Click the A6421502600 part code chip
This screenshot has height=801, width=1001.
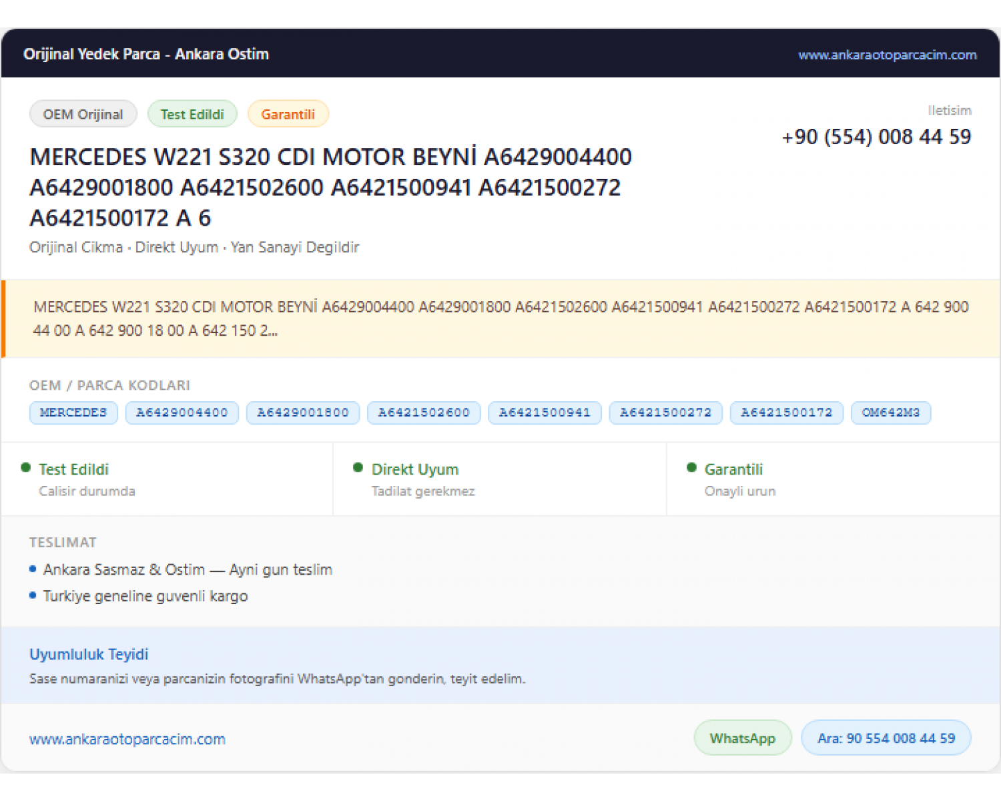tap(424, 413)
